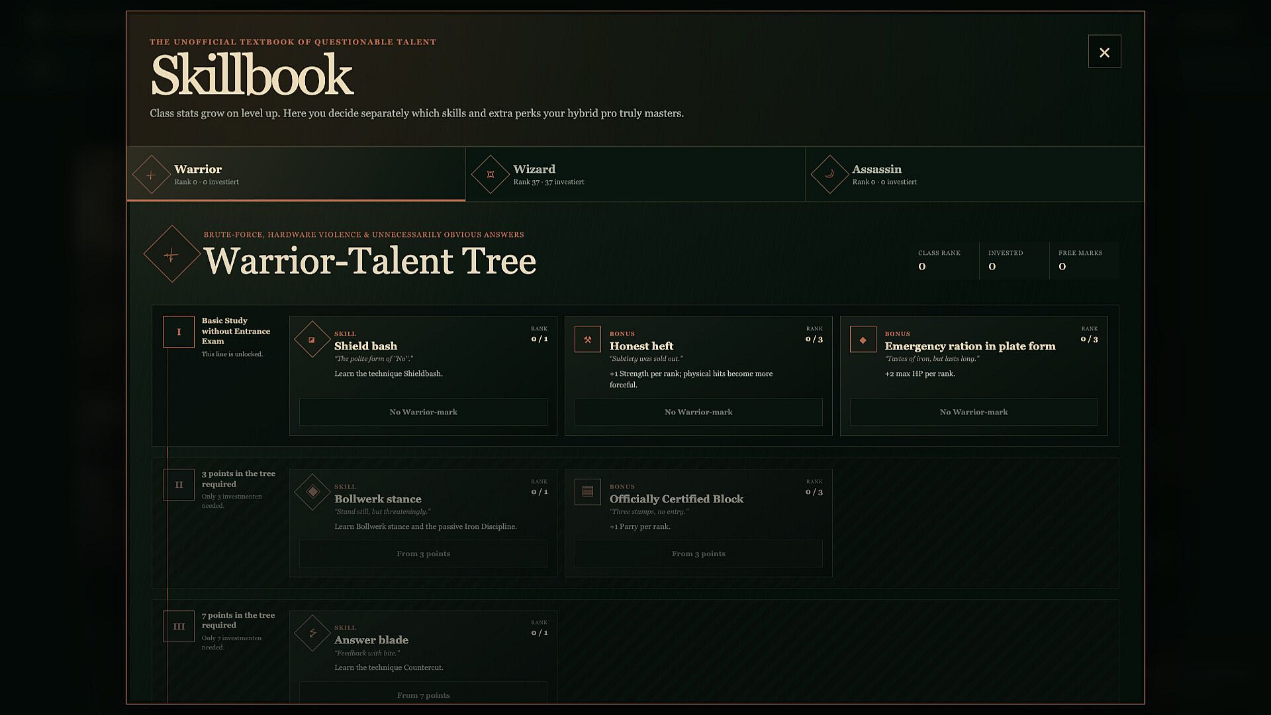This screenshot has width=1271, height=715.
Task: Click the tier I roman numeral box
Action: point(179,332)
